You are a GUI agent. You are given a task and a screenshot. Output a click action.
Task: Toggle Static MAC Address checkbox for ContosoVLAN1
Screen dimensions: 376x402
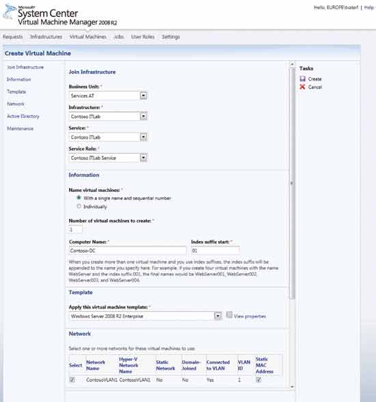258,379
